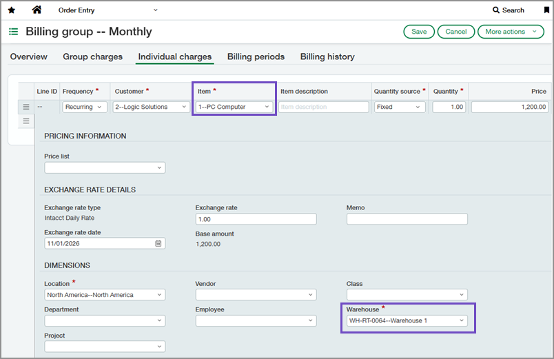Click the DIMENSIONS section heading
Image resolution: width=554 pixels, height=359 pixels.
[x=67, y=265]
